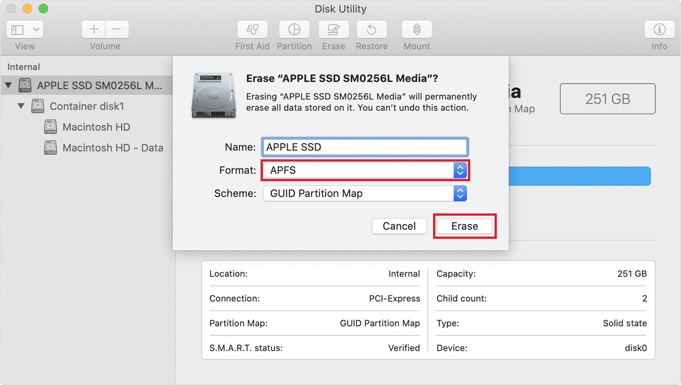681x385 pixels.
Task: Open the Partition tool in toolbar
Action: (294, 29)
